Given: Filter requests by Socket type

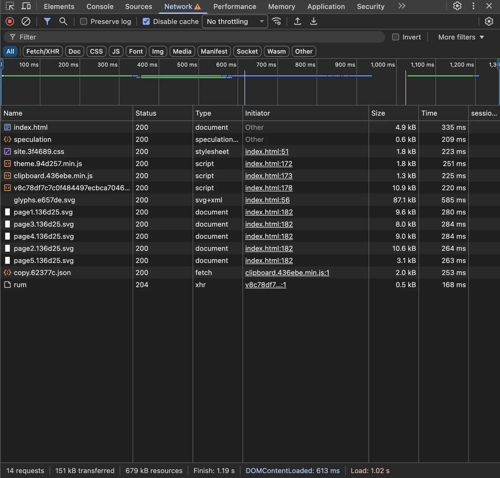Looking at the screenshot, I should click(x=247, y=51).
